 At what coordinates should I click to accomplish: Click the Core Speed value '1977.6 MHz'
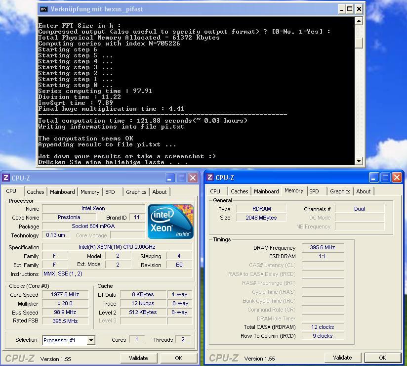(x=65, y=294)
